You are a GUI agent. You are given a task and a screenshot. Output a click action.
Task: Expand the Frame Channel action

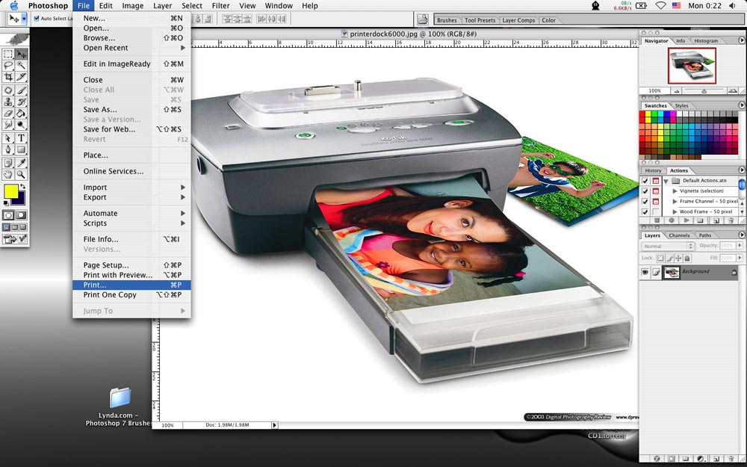click(x=675, y=202)
